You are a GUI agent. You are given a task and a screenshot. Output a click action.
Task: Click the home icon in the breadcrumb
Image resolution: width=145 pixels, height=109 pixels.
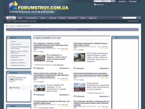coord(7,26)
